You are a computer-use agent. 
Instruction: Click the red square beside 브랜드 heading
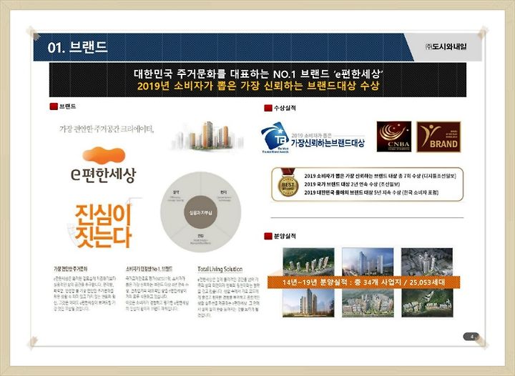[x=54, y=107]
